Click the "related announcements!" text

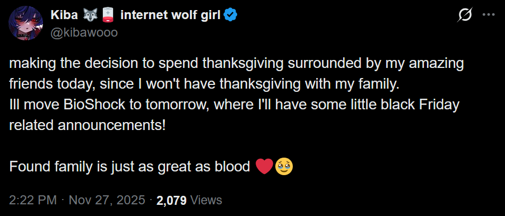(x=88, y=125)
